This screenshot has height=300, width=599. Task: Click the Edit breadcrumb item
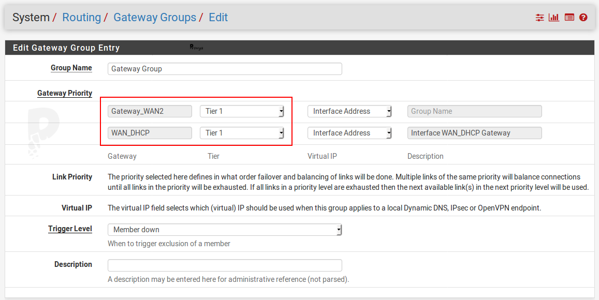(x=218, y=17)
